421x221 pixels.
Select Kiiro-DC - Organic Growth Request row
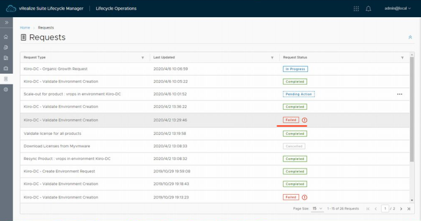[x=215, y=69]
